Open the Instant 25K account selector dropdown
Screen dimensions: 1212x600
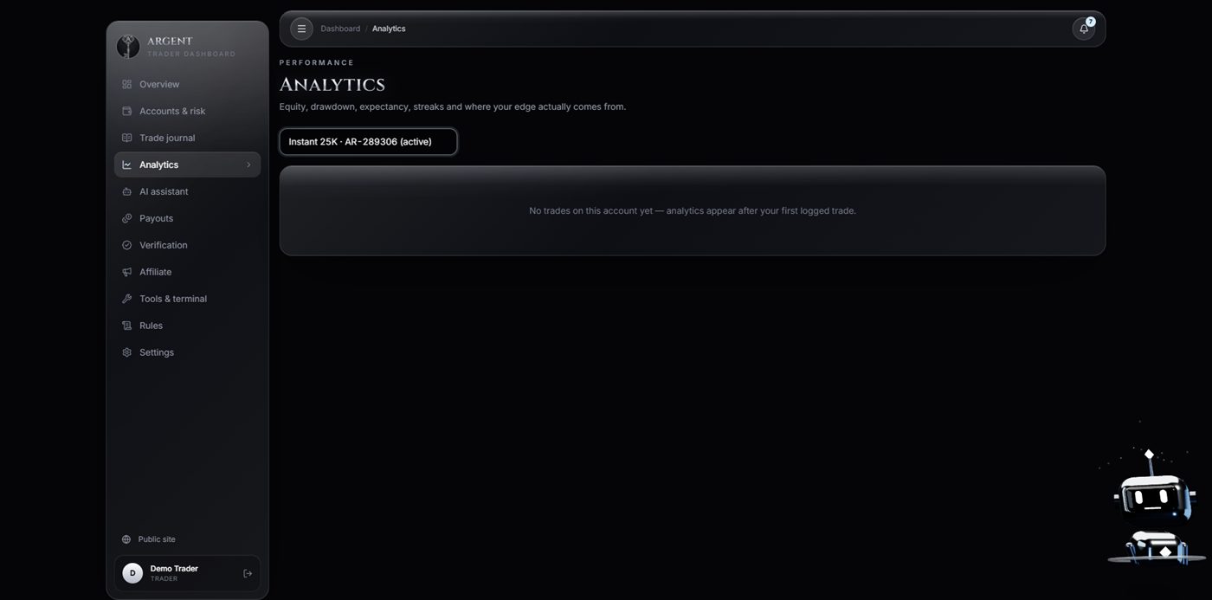(368, 142)
